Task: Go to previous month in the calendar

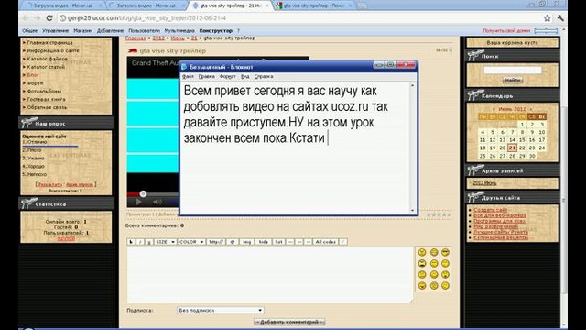Action: [x=494, y=109]
